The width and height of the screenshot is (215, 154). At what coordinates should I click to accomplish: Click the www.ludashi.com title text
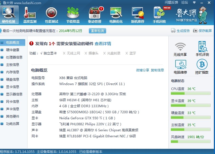click(x=27, y=3)
